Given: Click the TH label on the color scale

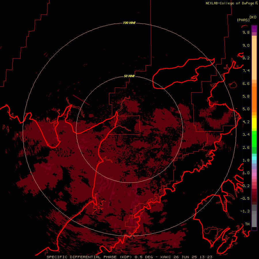Looking at the screenshot, I should [x=247, y=224].
